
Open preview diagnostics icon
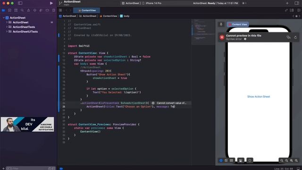[288, 37]
